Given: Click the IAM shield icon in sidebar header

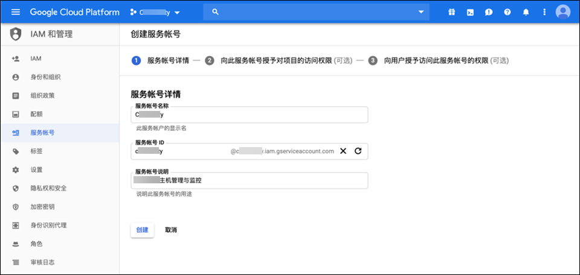Looking at the screenshot, I should coord(16,34).
